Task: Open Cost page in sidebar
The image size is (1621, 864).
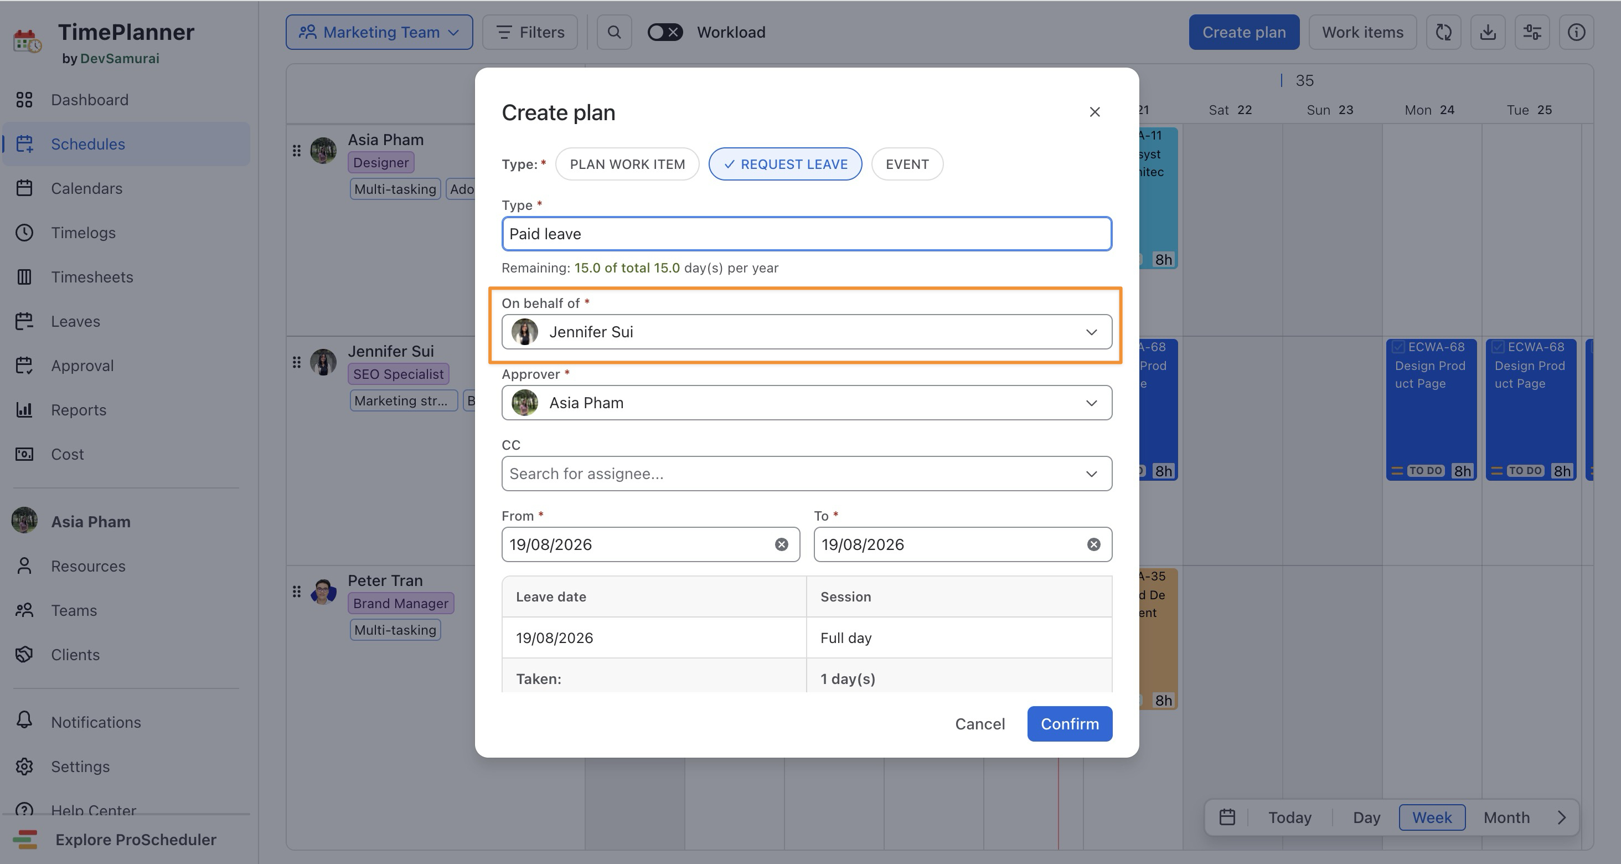Action: point(126,454)
